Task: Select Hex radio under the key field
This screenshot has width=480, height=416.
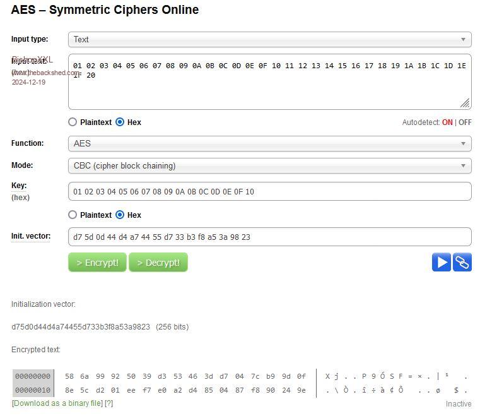Action: click(120, 215)
